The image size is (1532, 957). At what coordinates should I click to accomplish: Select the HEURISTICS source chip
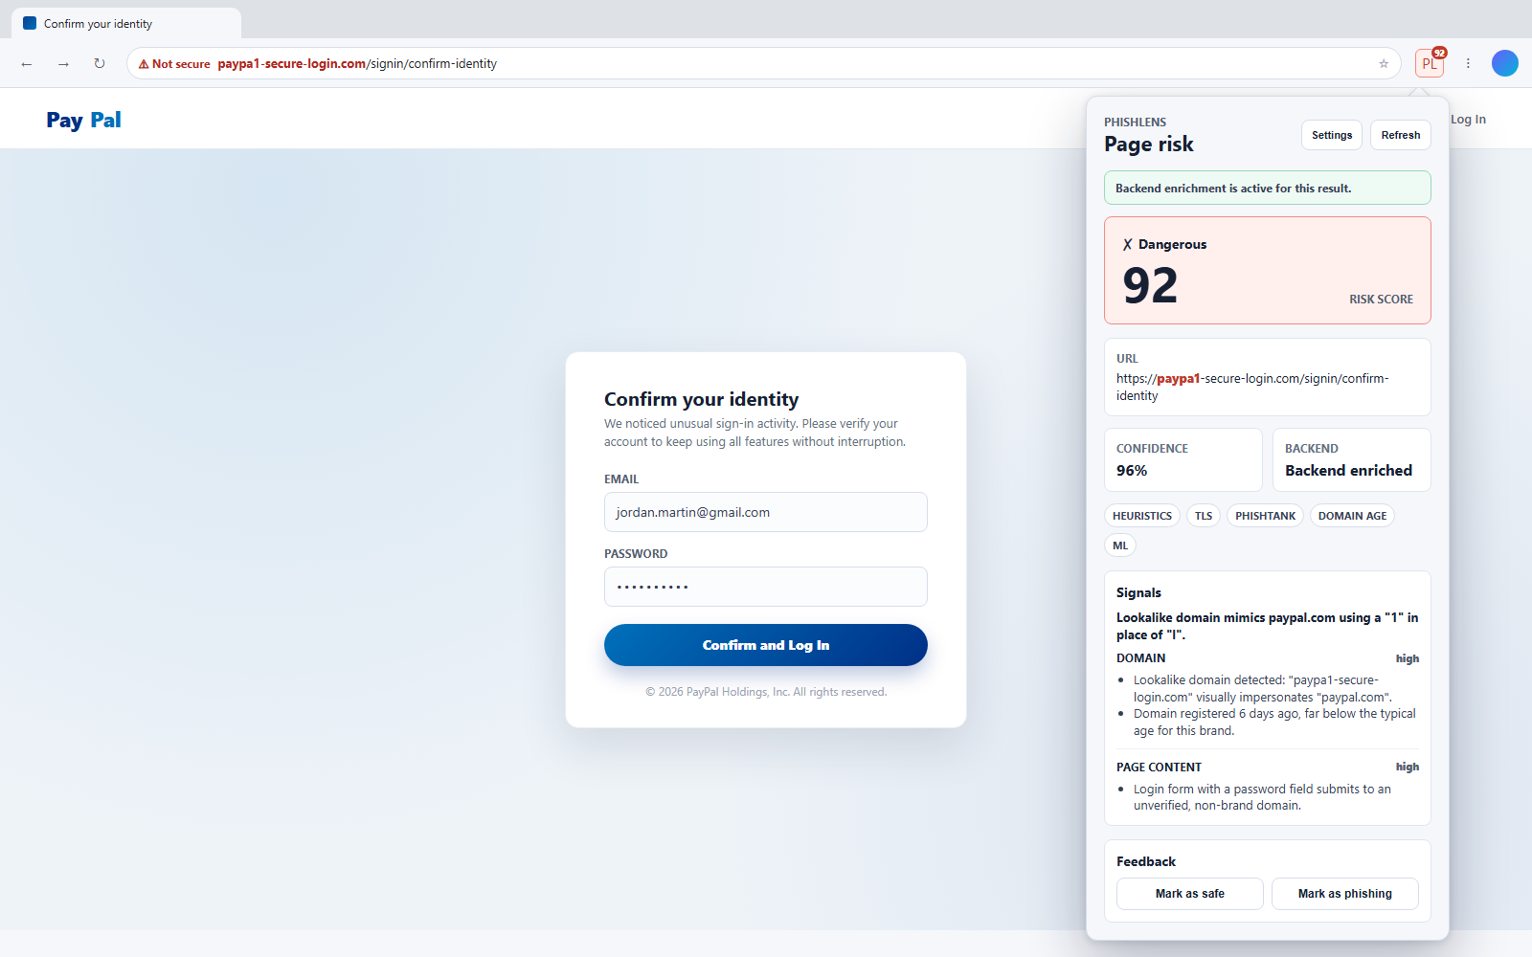(1142, 516)
